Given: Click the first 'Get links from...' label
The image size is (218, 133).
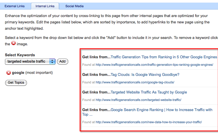Looking at the screenshot, I should tap(96, 57).
